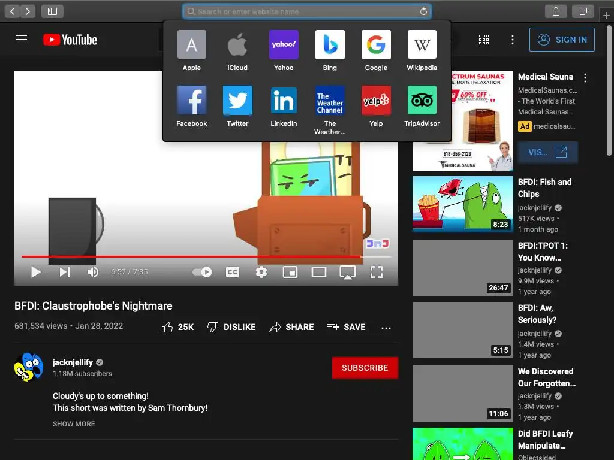The image size is (614, 460).
Task: Open the Twitter favorite
Action: coord(237,107)
